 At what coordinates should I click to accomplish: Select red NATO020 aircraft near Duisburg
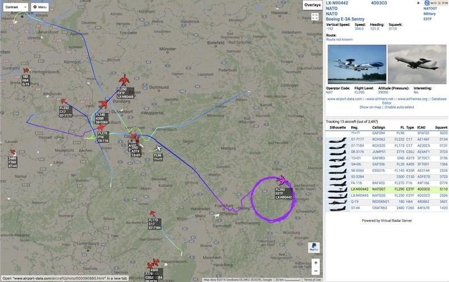(x=124, y=80)
